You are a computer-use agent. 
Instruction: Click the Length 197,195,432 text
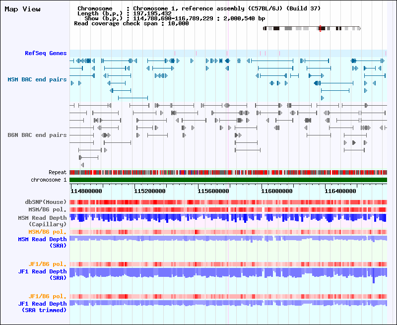pyautogui.click(x=125, y=13)
